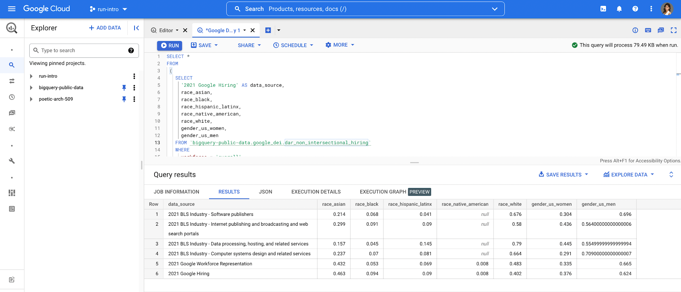Expand the run-intro project tree
This screenshot has width=681, height=292.
(31, 76)
